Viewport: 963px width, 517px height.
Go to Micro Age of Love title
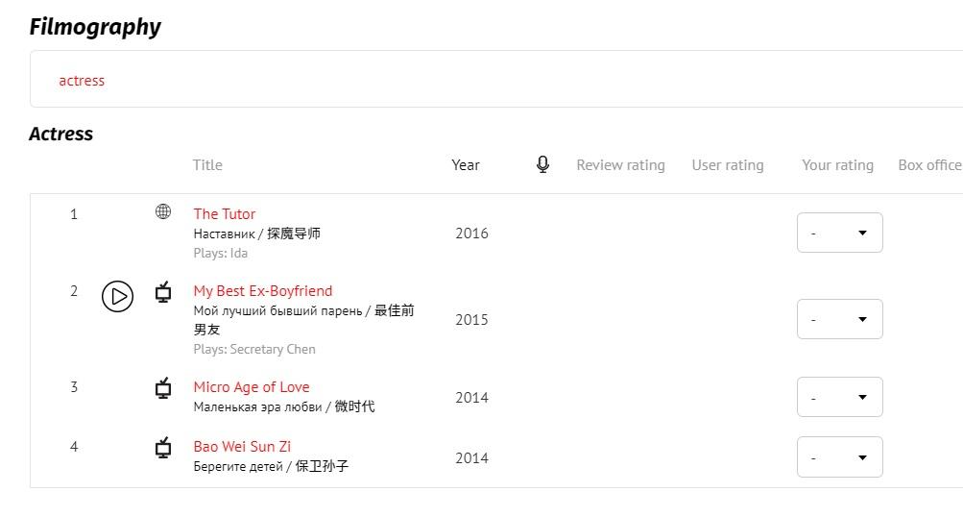point(252,387)
